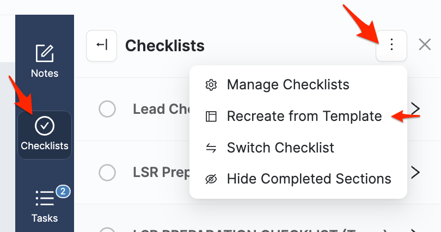
Task: Select Hide Completed Sections entry
Action: (x=309, y=179)
